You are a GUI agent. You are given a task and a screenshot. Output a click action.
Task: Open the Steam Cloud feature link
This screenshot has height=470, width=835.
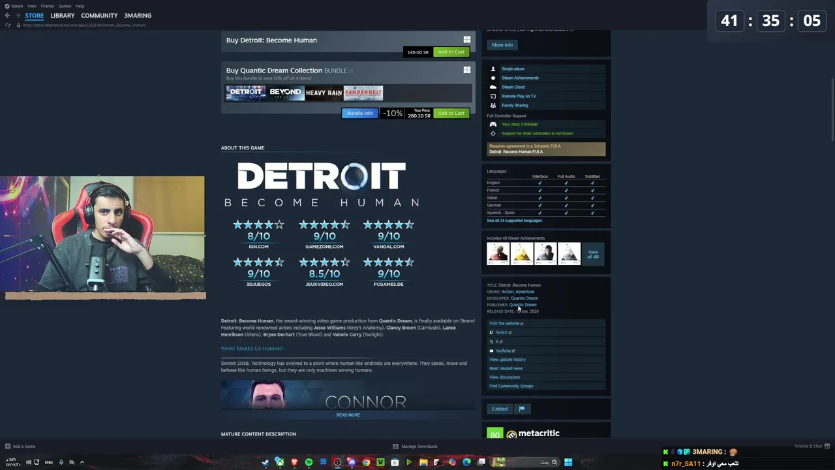(513, 87)
